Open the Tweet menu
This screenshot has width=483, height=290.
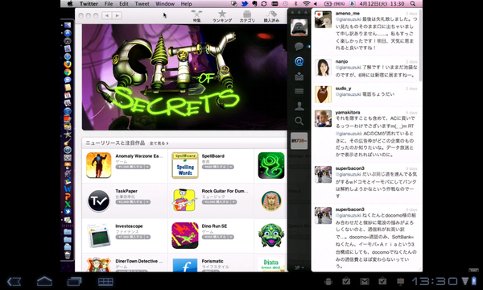[x=142, y=4]
